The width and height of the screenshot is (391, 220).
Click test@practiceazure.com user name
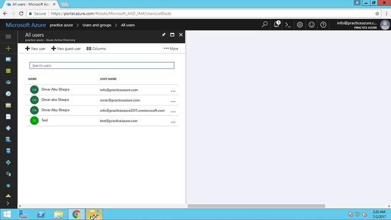click(x=119, y=121)
